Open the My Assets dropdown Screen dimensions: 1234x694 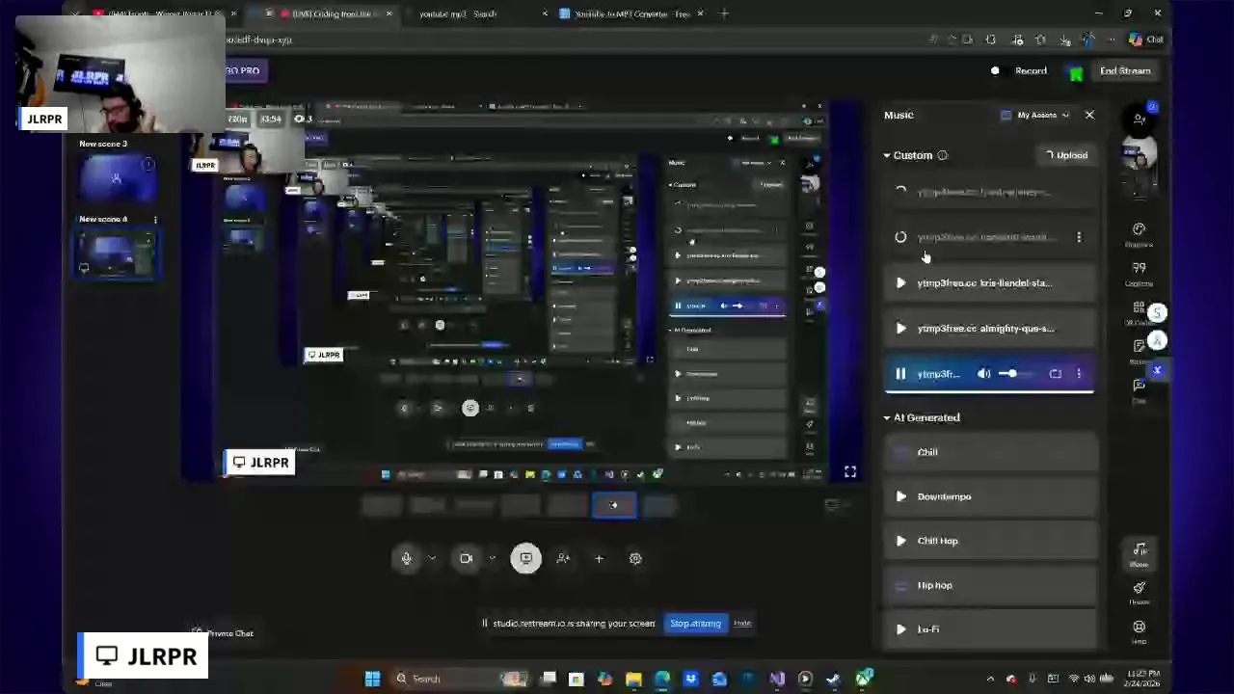(x=1036, y=115)
